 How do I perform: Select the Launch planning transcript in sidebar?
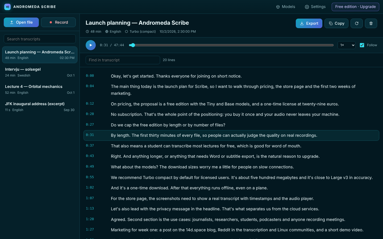click(x=40, y=55)
